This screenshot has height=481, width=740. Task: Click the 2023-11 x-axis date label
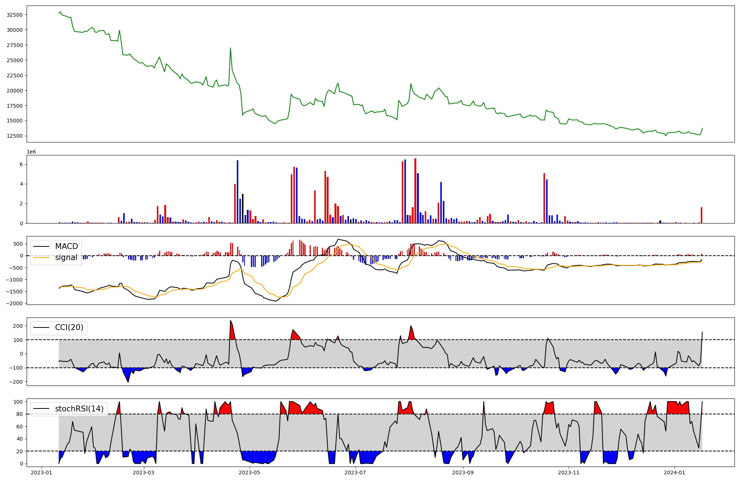coord(569,472)
